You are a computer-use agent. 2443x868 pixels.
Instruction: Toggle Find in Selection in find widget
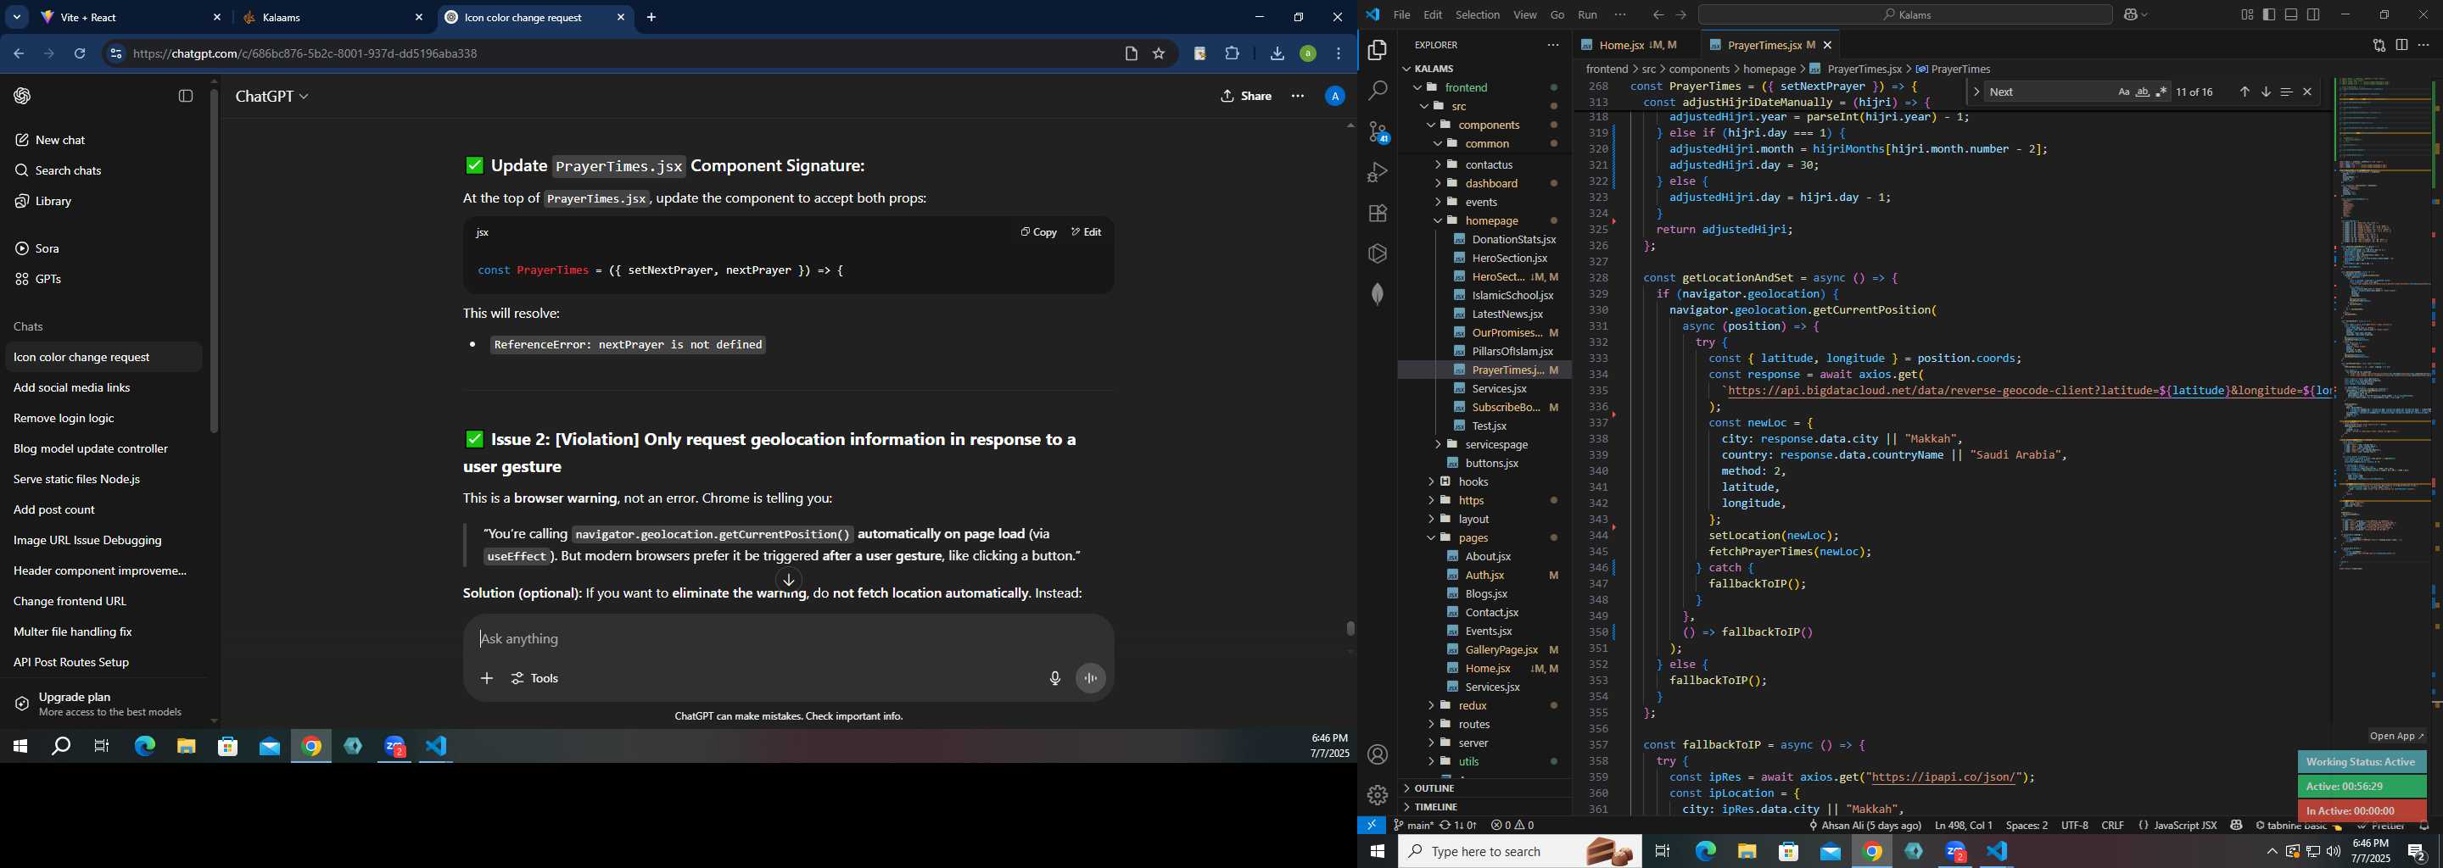(2285, 92)
